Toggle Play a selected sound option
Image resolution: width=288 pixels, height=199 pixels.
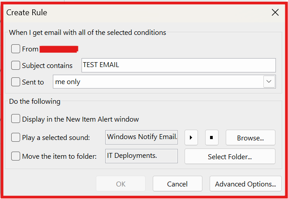[15, 137]
